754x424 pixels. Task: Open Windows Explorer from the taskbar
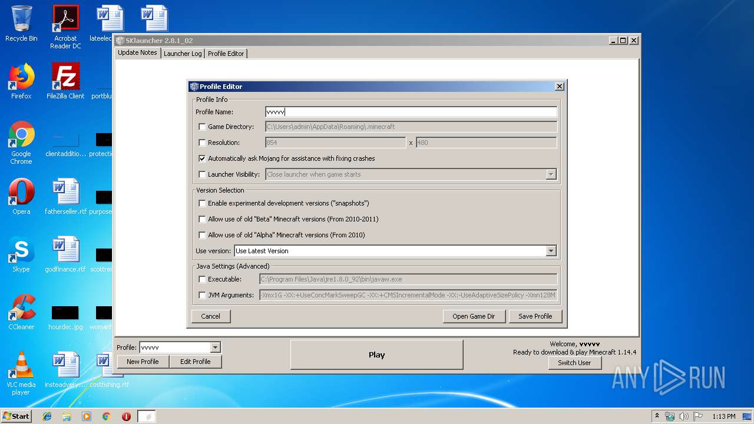coord(67,416)
